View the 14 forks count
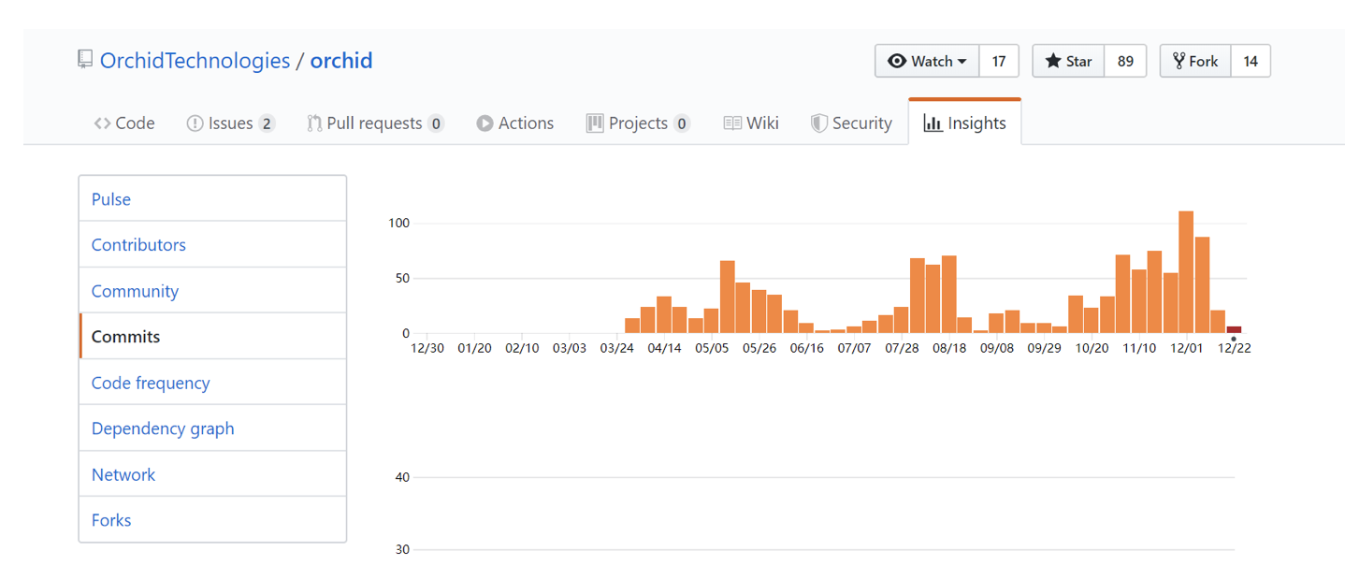Viewport: 1345px width, 580px height. pos(1251,61)
